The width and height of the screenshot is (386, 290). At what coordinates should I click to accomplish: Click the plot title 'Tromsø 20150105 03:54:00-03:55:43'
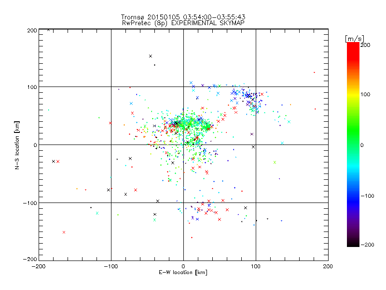[x=183, y=17]
